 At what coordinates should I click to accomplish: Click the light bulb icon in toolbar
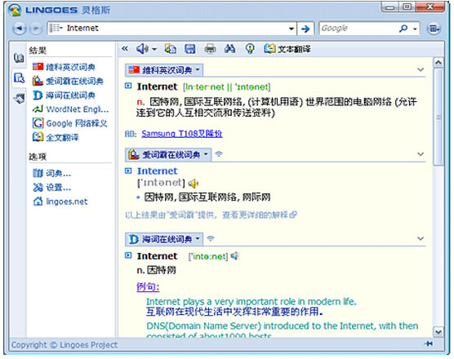250,49
